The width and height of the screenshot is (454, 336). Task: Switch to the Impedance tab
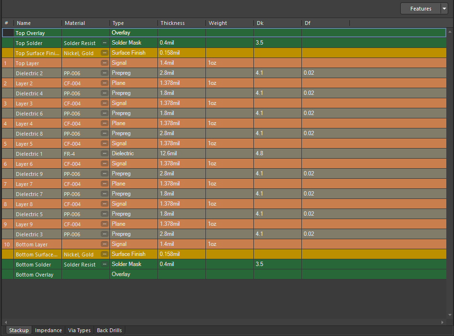48,330
